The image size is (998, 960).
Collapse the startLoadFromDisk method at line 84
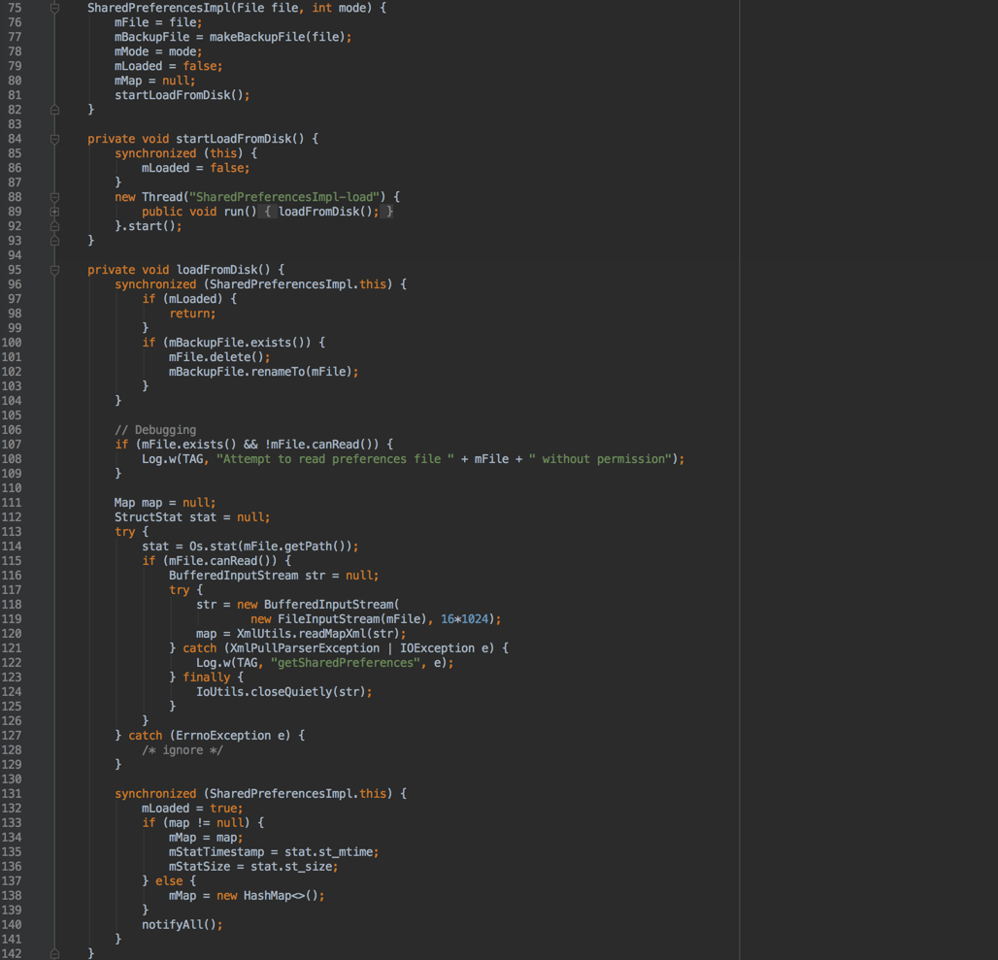(x=54, y=139)
